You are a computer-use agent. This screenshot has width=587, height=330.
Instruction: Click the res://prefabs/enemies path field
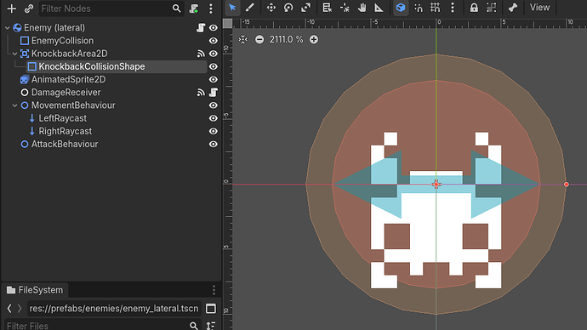114,308
